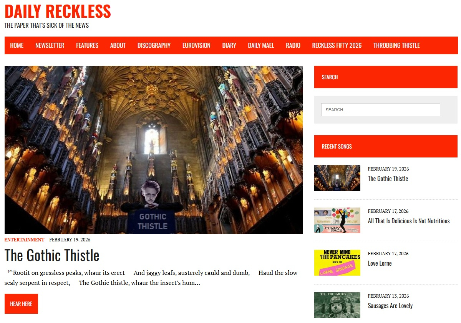Go to the Radio page
Viewport: 461px width, 323px height.
point(293,45)
